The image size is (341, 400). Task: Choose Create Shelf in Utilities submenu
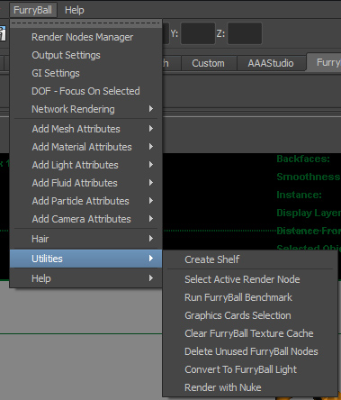(250, 259)
